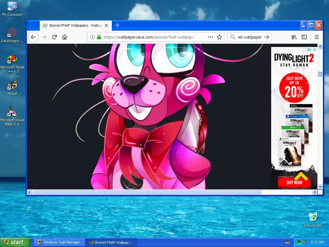Switch to Windows Task Manager taskbar button
329x247 pixels.
[x=59, y=242]
